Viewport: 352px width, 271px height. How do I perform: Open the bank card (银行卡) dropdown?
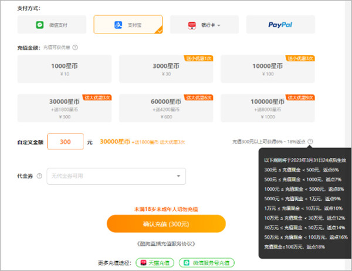205,25
